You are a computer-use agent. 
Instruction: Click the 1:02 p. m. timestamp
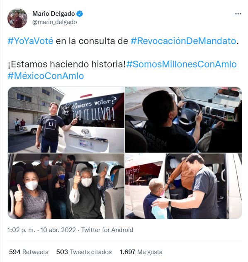[x=21, y=230]
